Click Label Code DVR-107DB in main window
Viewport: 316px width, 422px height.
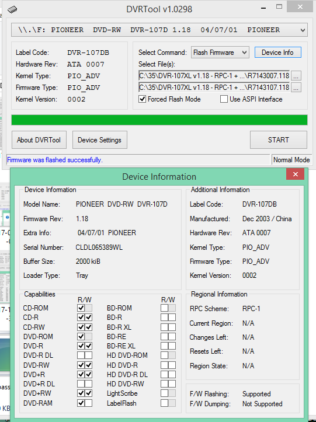(x=88, y=53)
